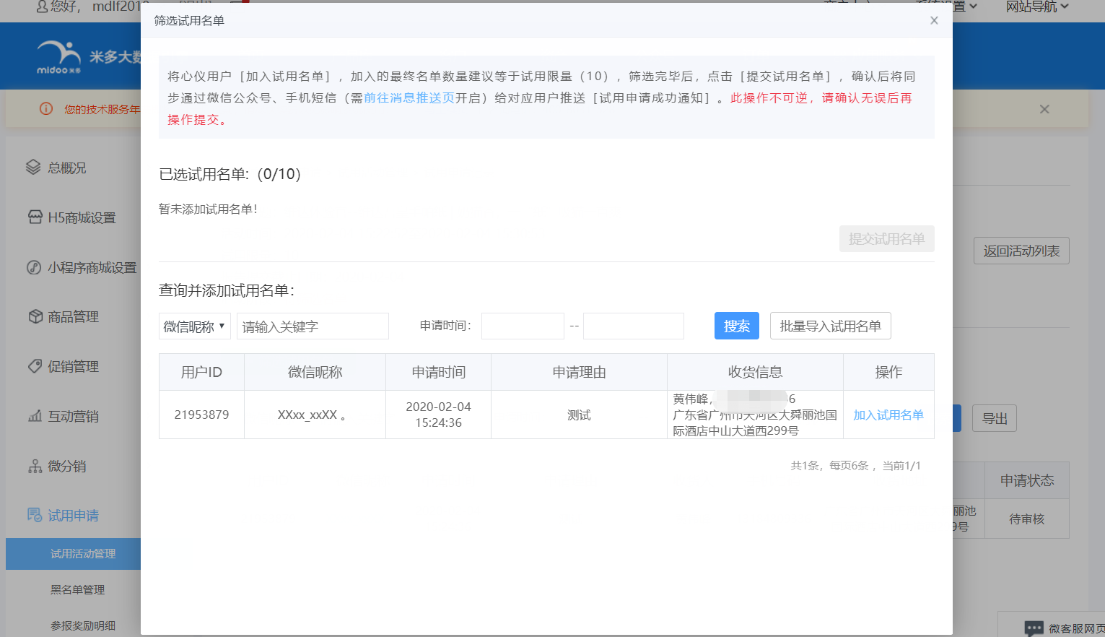The image size is (1105, 637).
Task: Dismiss the 您的技术服务年 notice banner
Action: pyautogui.click(x=1044, y=109)
